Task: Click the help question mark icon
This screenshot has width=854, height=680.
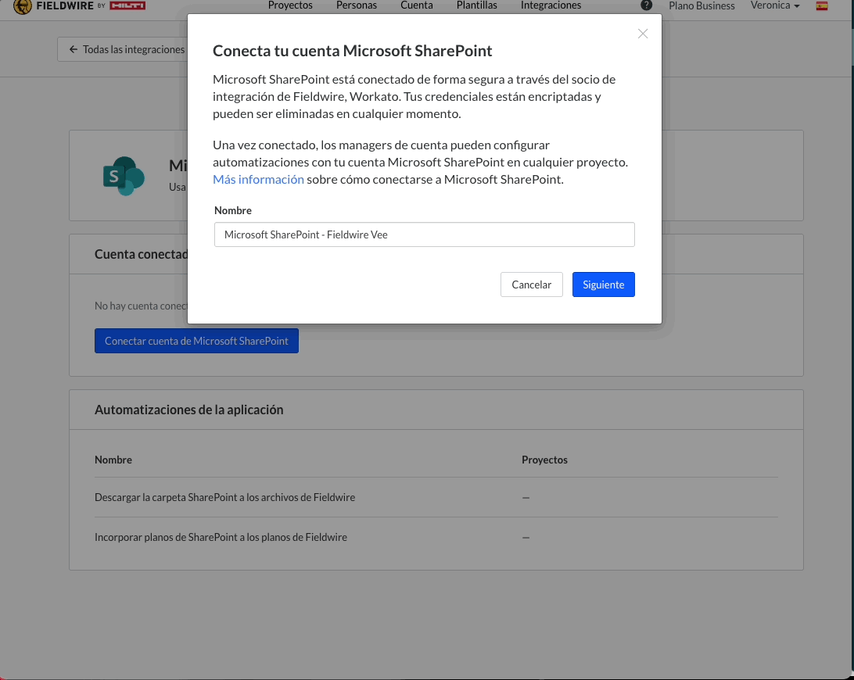Action: tap(647, 5)
